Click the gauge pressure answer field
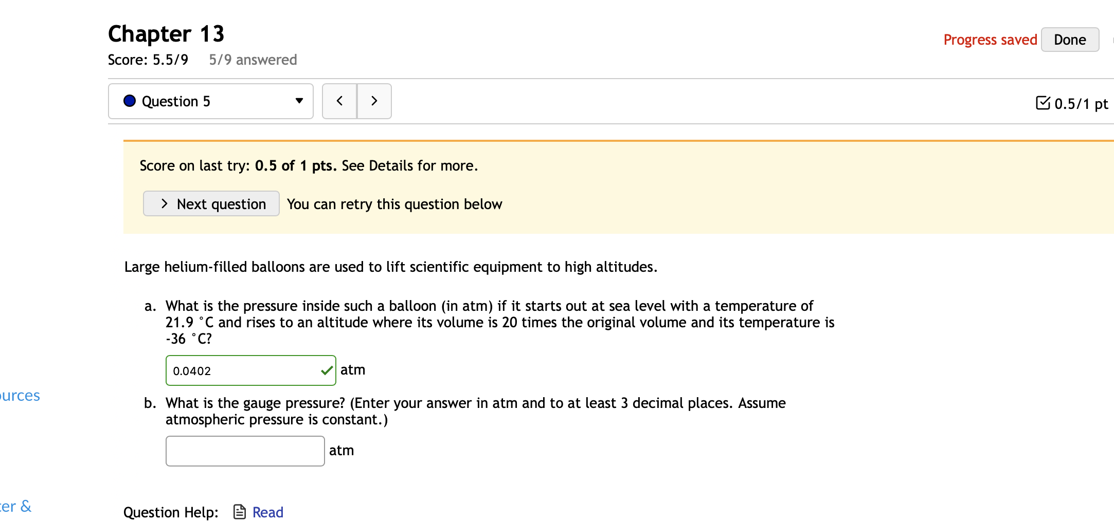1114x522 pixels. [245, 451]
